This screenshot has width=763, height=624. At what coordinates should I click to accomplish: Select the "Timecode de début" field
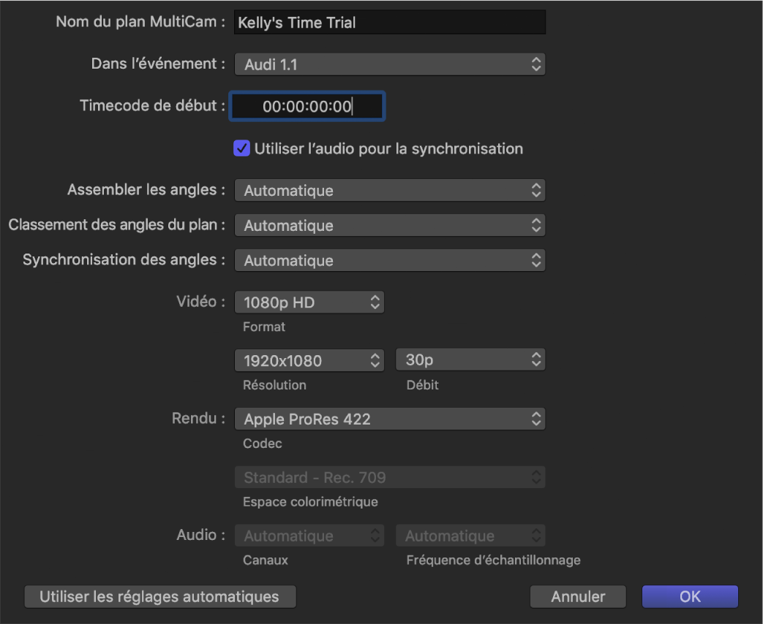point(307,105)
